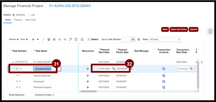
Task: Click the collapse pane arrow on right edge
Action: [202, 62]
